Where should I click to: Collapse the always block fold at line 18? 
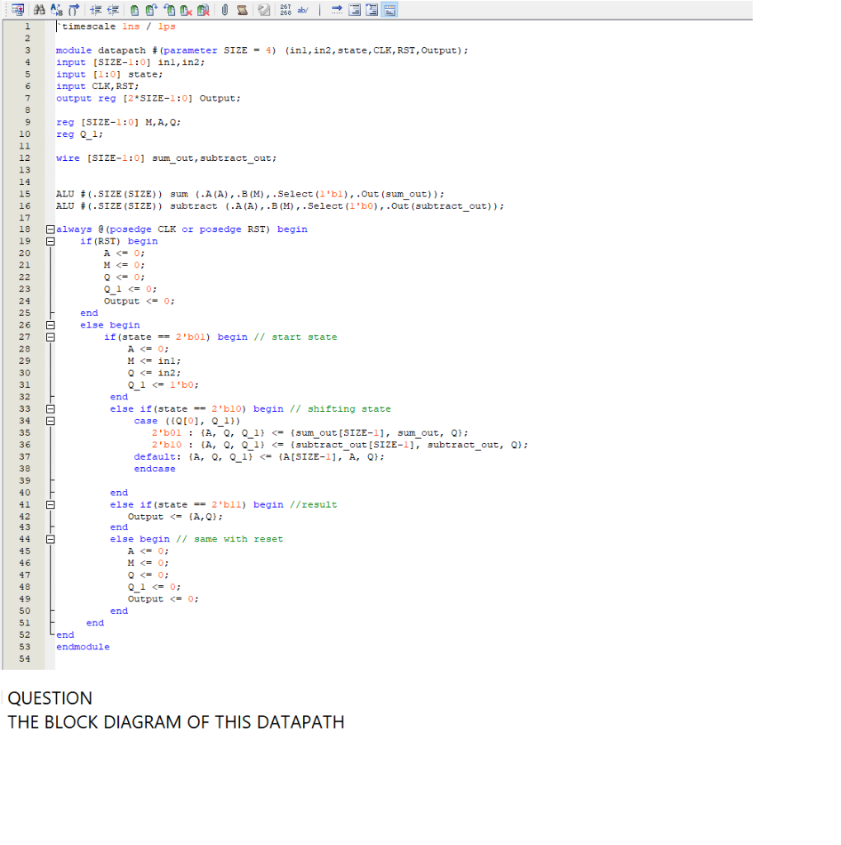(x=50, y=229)
